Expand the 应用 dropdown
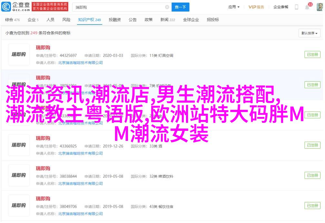This screenshot has height=223, width=325. pyautogui.click(x=234, y=7)
